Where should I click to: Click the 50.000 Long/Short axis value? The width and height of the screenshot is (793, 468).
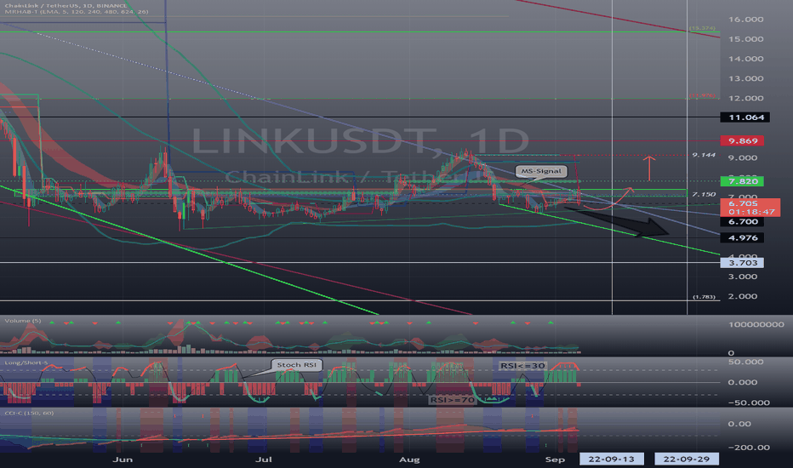tap(745, 362)
